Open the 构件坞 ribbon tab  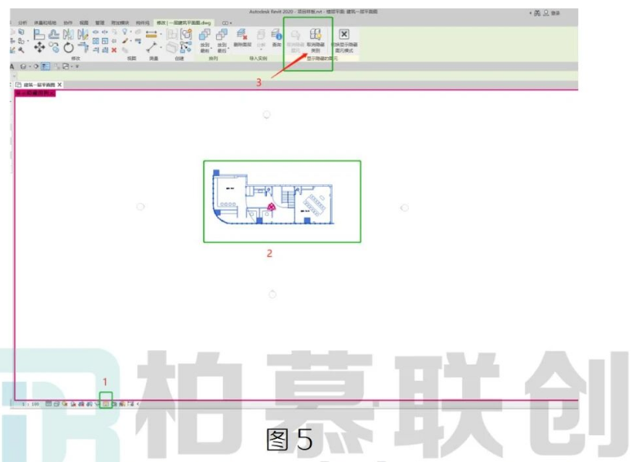143,23
